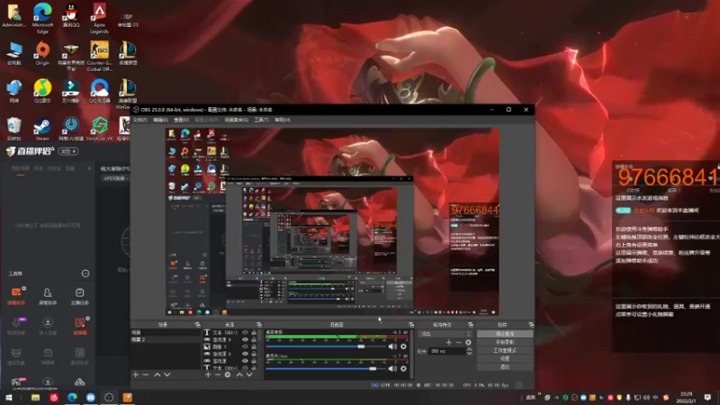
Task: Open toolbox more options circle icon
Action: [85, 274]
